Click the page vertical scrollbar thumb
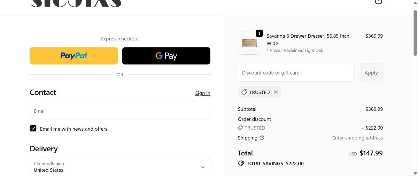The width and height of the screenshot is (418, 176). pos(415,32)
